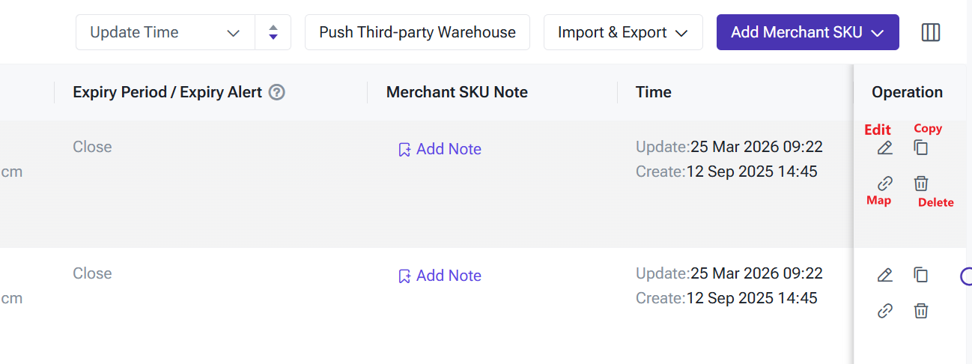Click the Edit pencil icon in first row
Screen dimensions: 972x364
(885, 148)
